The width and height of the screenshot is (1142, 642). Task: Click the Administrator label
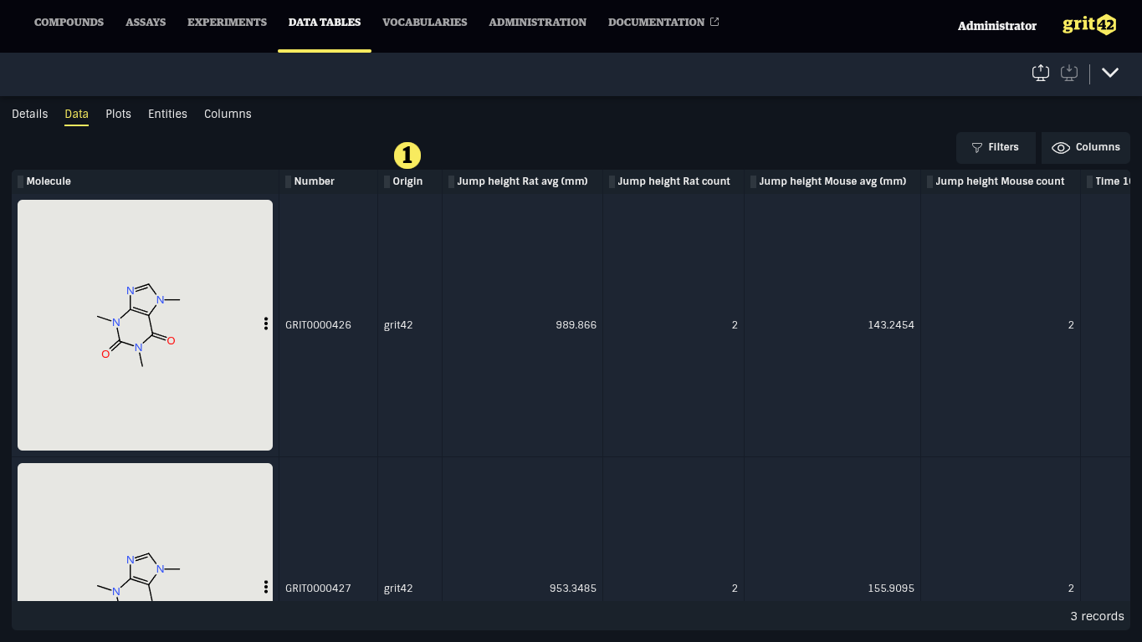tap(996, 26)
